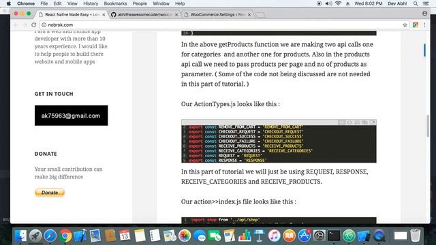The image size is (436, 245).
Task: Open the Apple menu
Action: coord(9,3)
